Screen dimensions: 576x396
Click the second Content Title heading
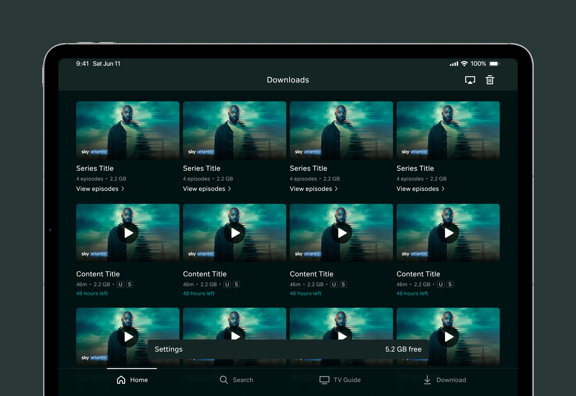[205, 274]
